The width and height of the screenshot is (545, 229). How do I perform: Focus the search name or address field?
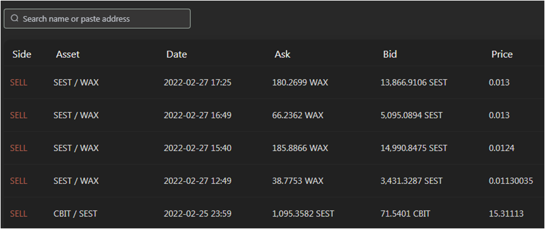(x=97, y=19)
